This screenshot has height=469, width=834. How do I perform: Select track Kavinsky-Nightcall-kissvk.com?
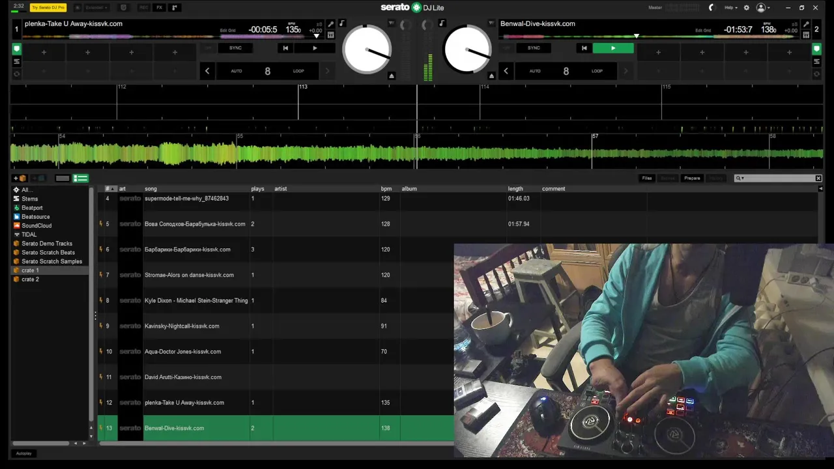[182, 326]
